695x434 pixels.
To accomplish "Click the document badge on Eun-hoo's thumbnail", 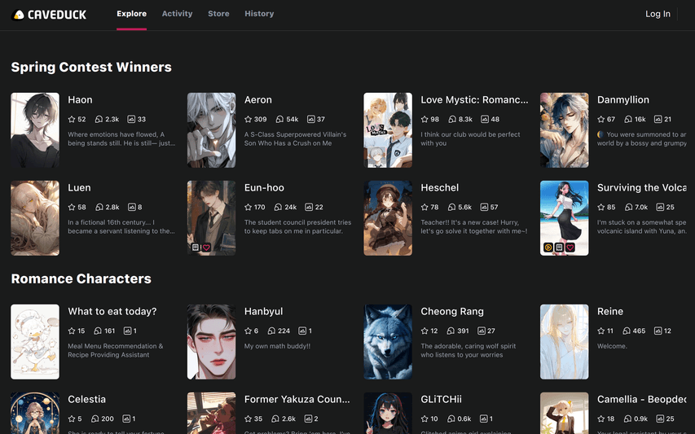I will [x=196, y=248].
